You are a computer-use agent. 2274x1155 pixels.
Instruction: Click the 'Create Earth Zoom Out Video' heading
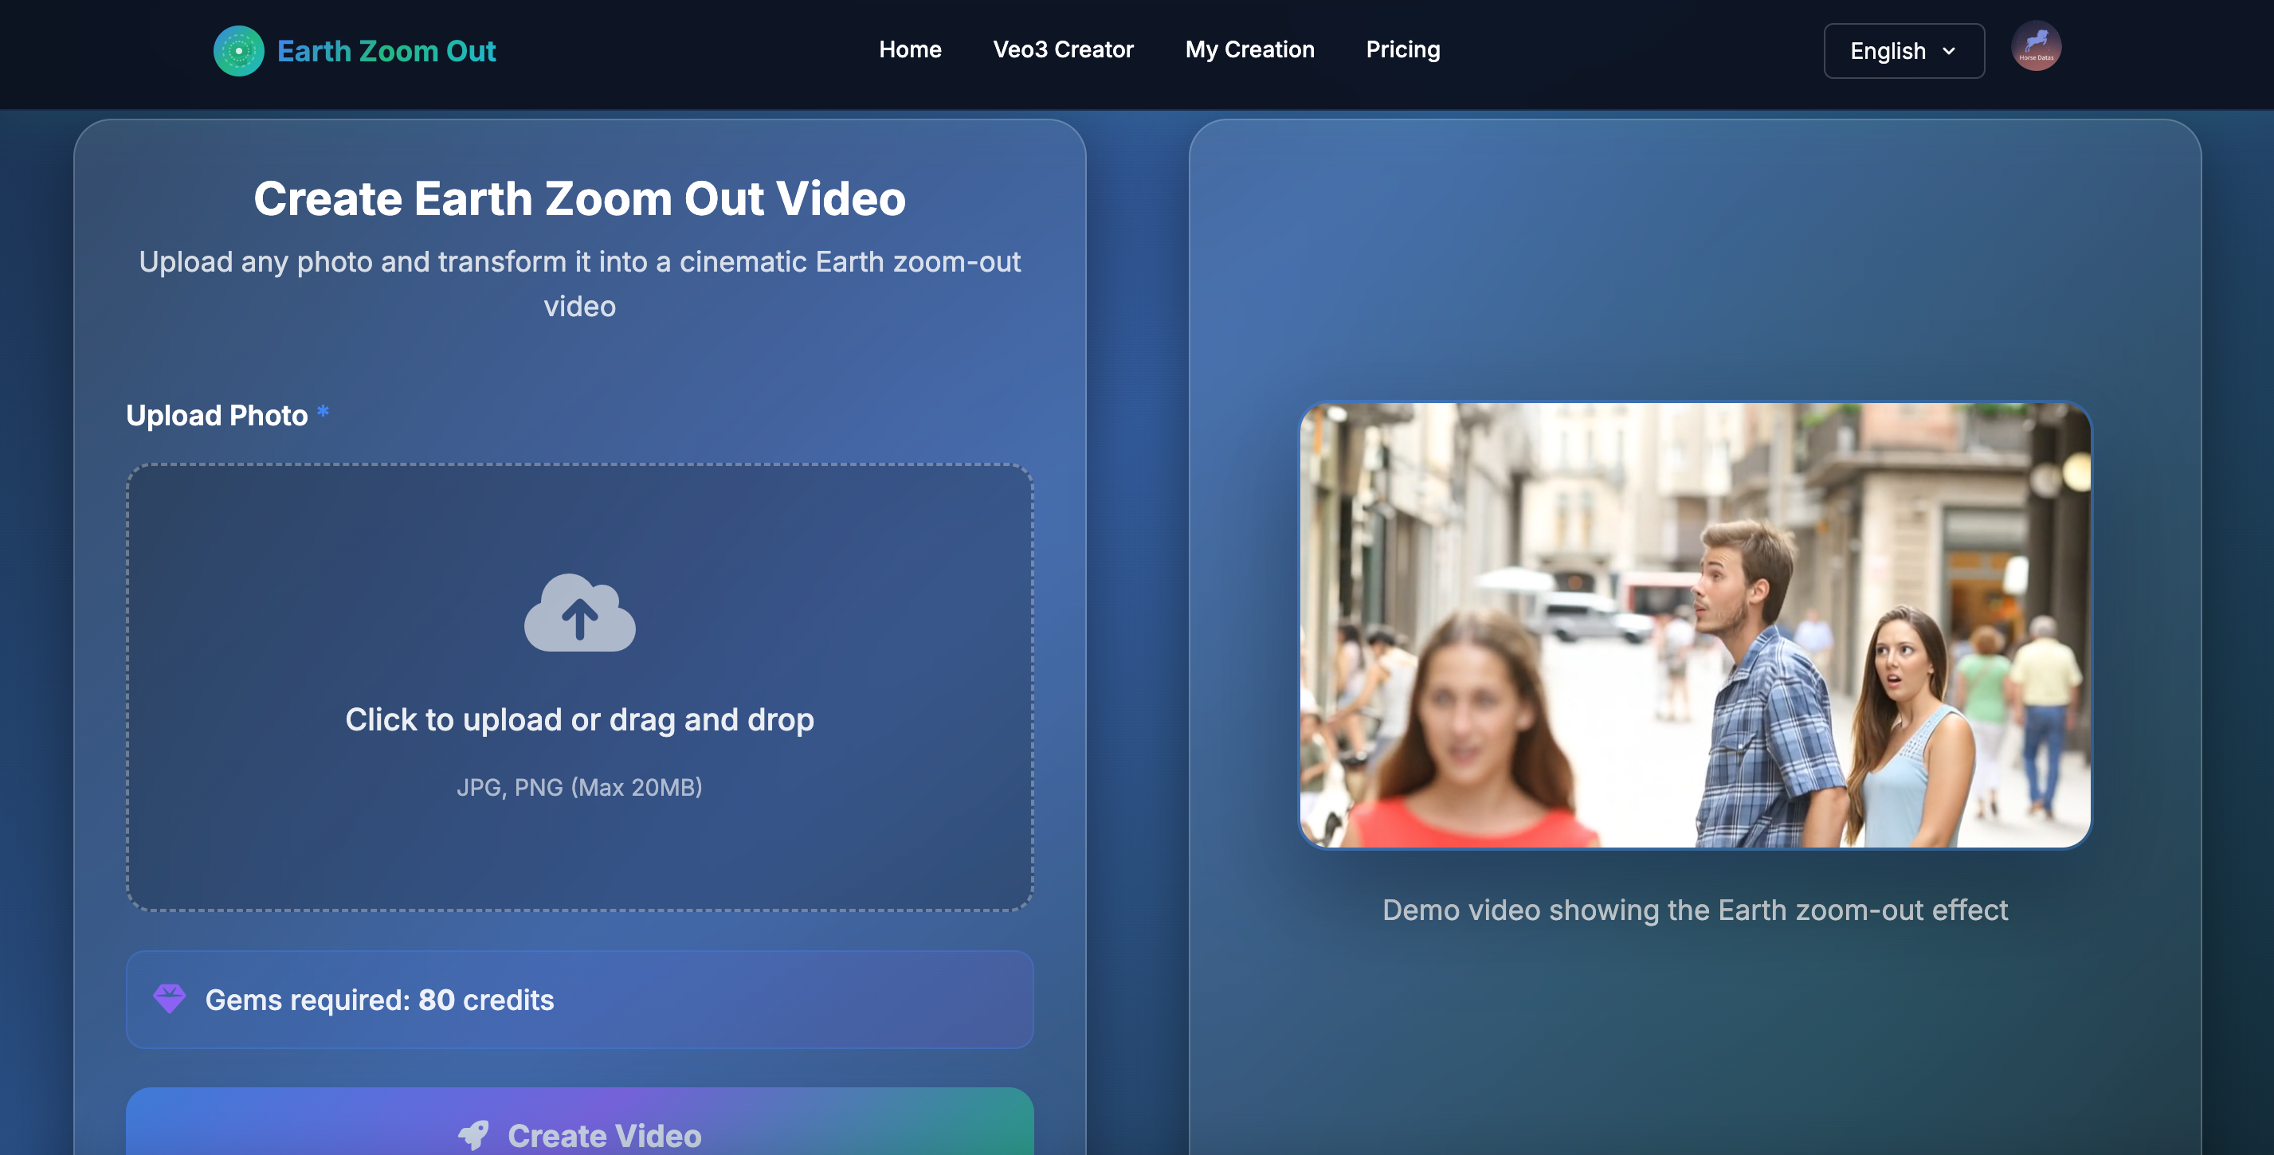click(580, 198)
